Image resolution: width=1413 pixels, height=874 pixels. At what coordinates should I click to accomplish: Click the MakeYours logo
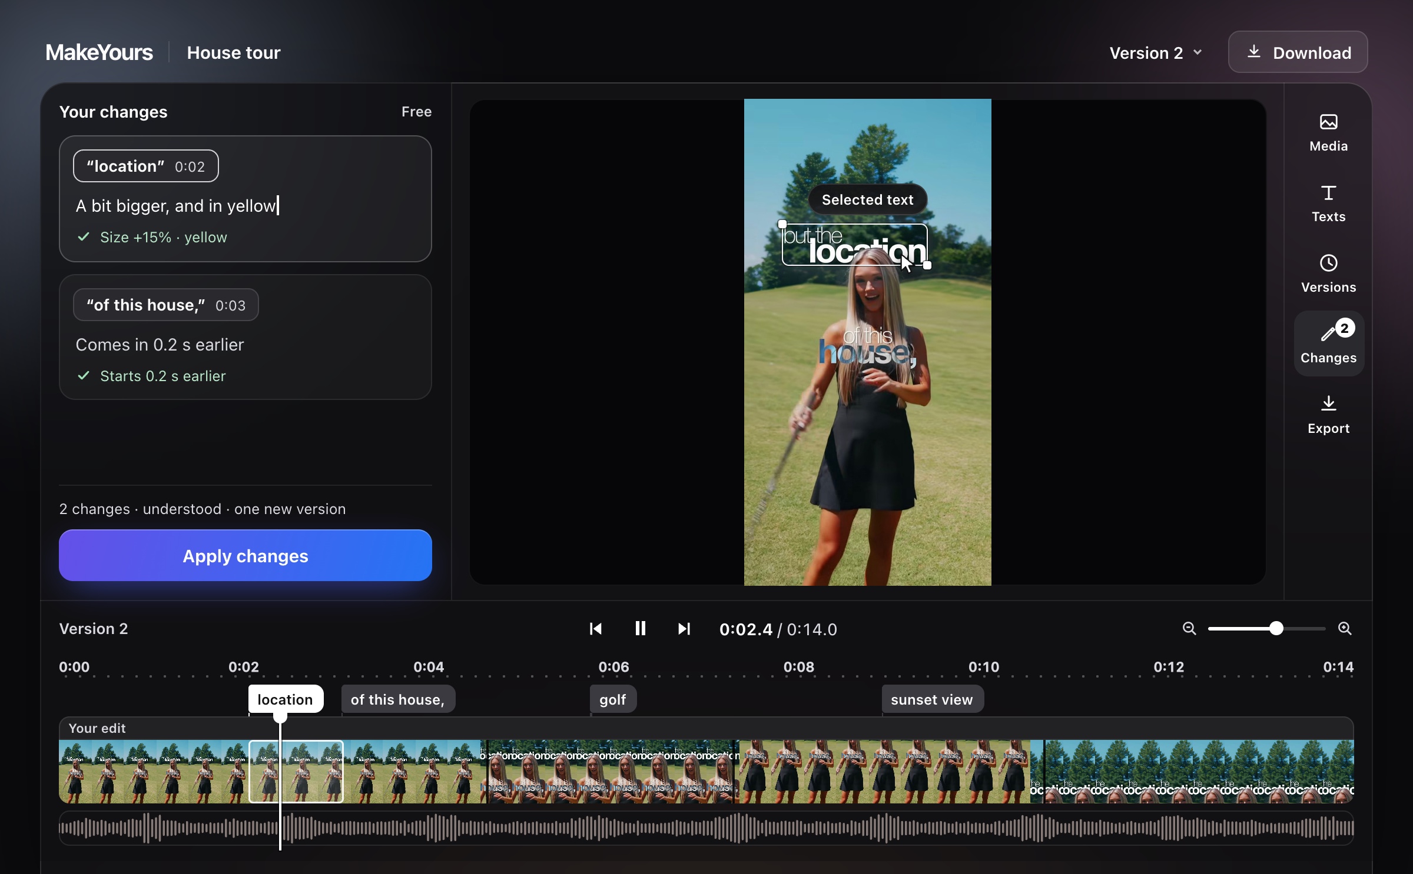tap(99, 53)
